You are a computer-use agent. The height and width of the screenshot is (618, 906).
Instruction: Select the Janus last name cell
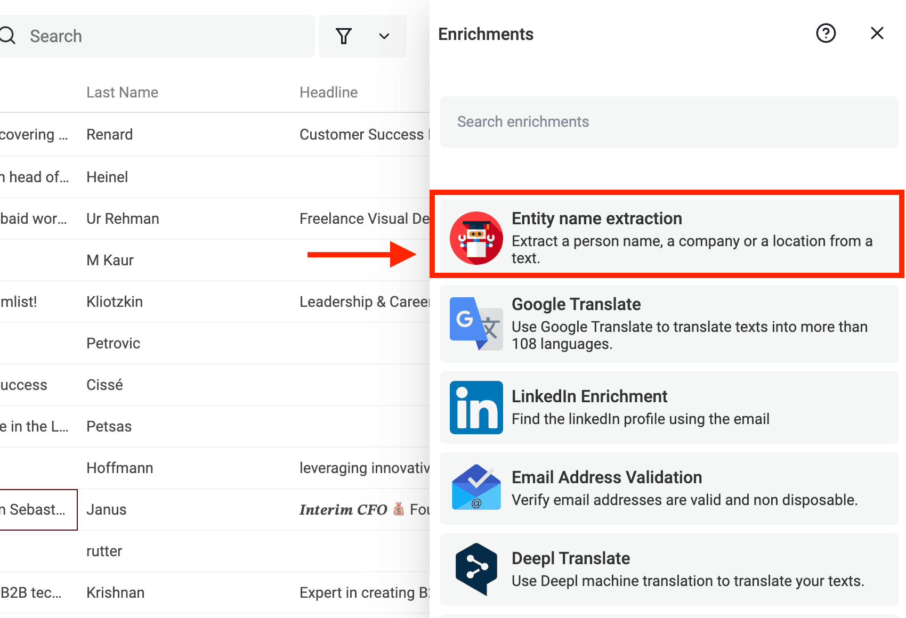pyautogui.click(x=107, y=510)
